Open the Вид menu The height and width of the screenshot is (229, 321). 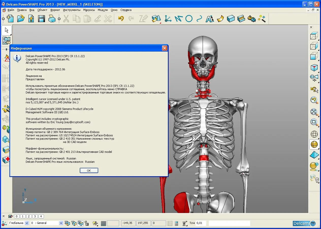(x=32, y=10)
